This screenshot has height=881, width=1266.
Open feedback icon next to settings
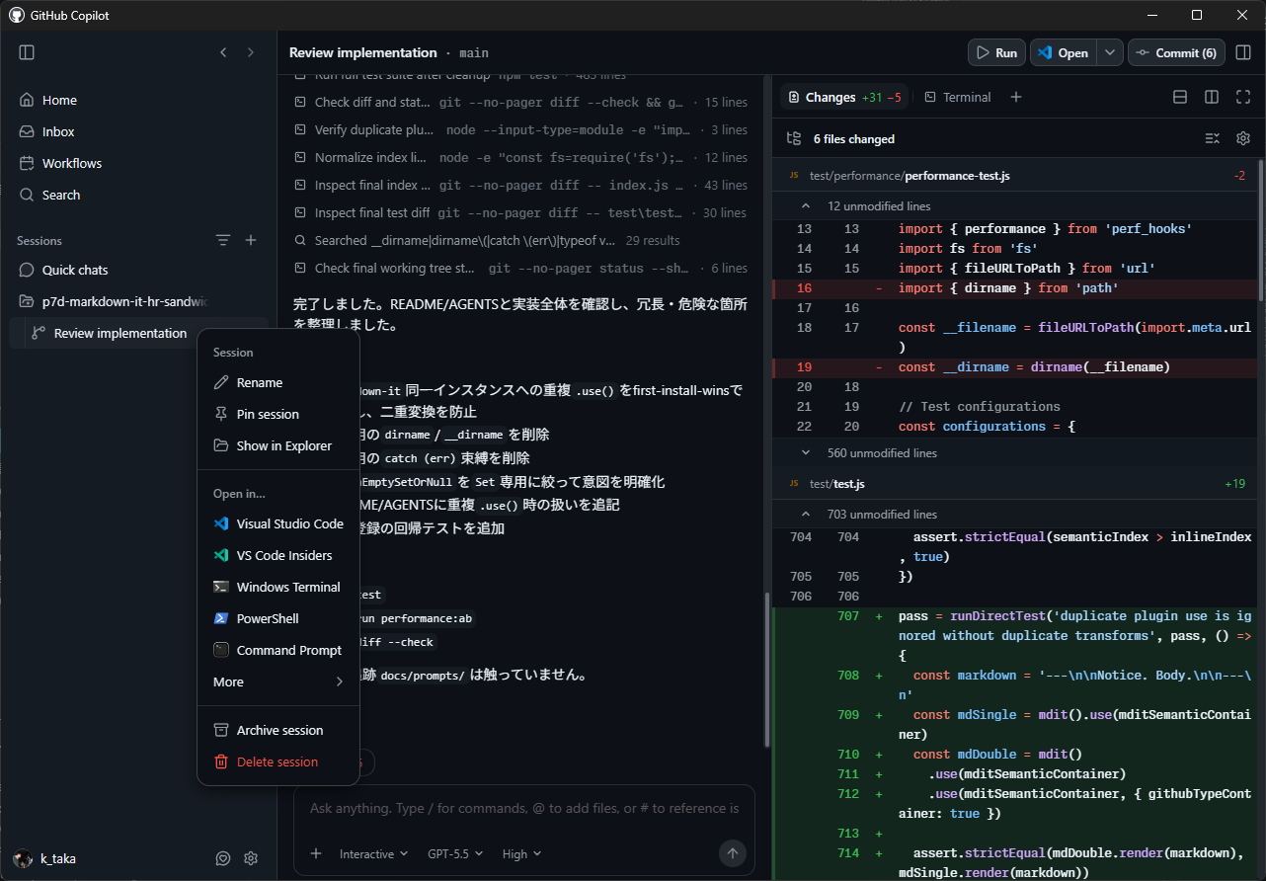[223, 858]
